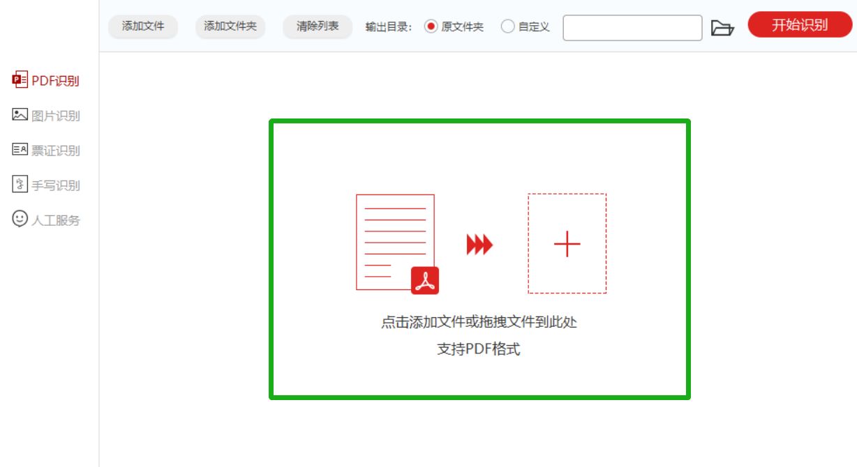Image resolution: width=857 pixels, height=467 pixels.
Task: Open 图片识别 in the sidebar
Action: [x=46, y=115]
